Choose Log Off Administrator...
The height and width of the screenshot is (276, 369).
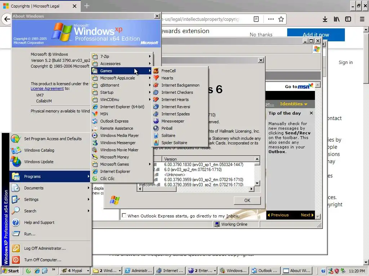coord(50,248)
